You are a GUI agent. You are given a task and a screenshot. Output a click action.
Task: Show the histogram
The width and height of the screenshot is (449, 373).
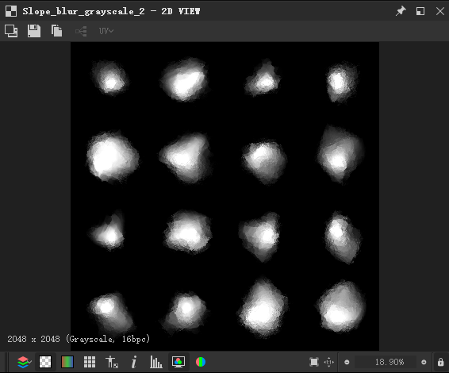coord(156,362)
